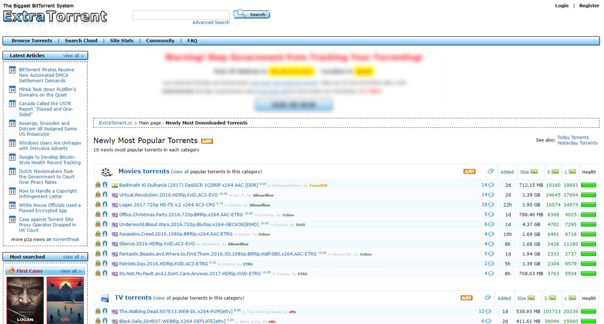604x324 pixels.
Task: Open magnet link for Patriots.Day.2016
Action: point(105,264)
